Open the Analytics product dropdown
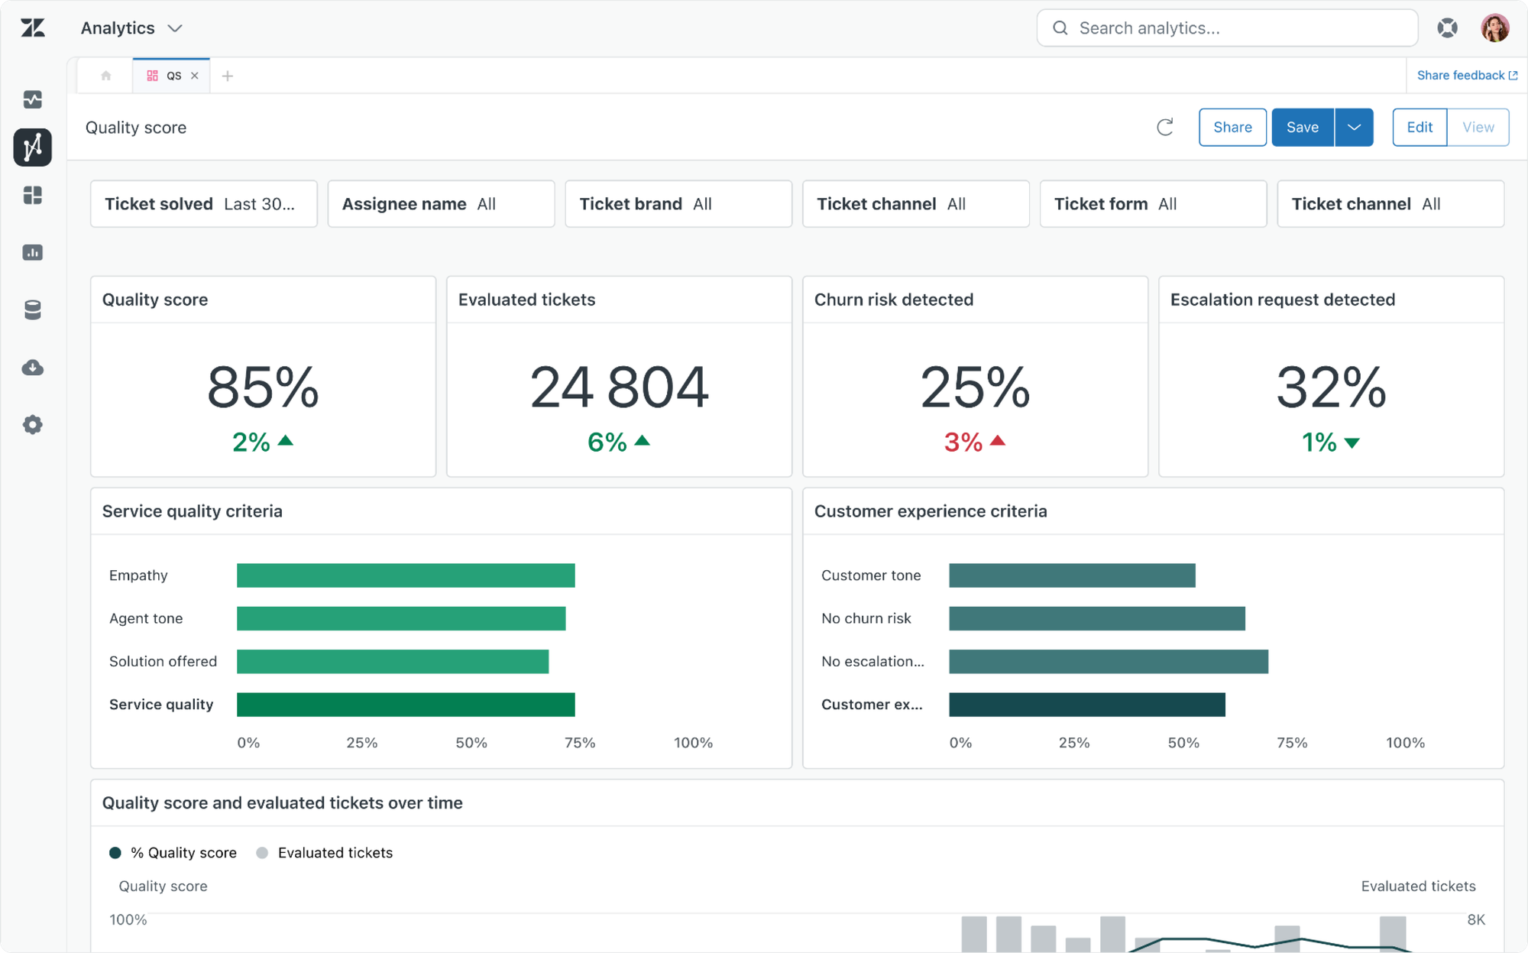1528x953 pixels. [x=131, y=28]
